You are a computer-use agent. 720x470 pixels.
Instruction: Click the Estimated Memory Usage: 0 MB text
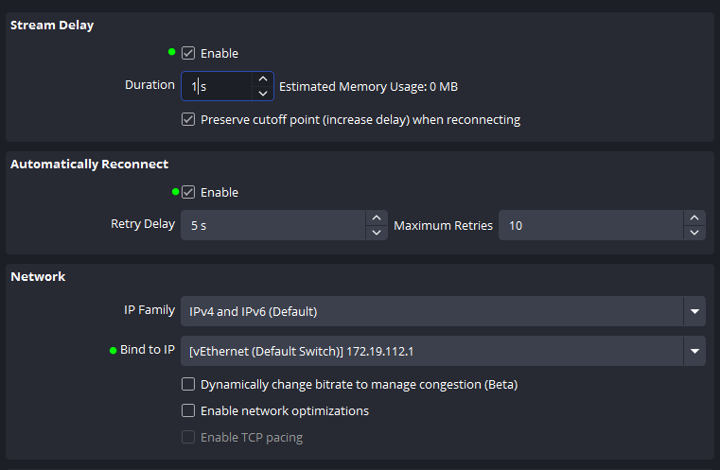[x=368, y=86]
